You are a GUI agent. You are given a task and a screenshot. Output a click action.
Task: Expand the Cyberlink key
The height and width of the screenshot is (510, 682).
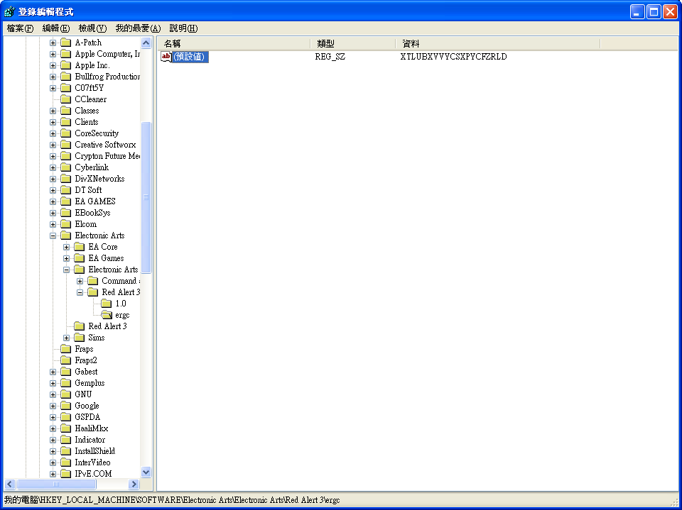click(x=53, y=167)
